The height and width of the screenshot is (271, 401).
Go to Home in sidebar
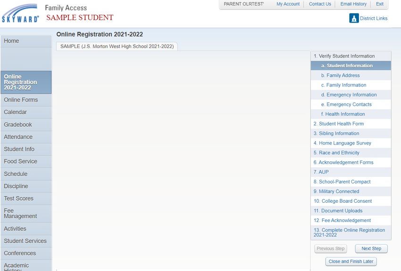tap(25, 41)
